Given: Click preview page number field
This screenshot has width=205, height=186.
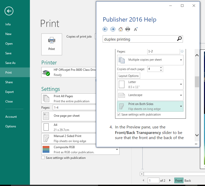Looking at the screenshot, I should 154,180.
